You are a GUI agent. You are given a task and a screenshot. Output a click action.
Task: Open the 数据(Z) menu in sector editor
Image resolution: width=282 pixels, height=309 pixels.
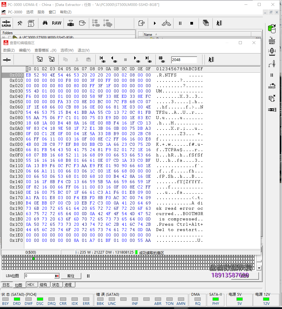(9, 50)
